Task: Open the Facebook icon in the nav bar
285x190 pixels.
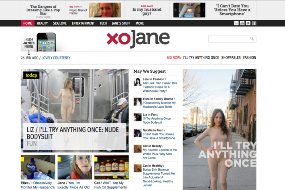Action: coord(254,23)
